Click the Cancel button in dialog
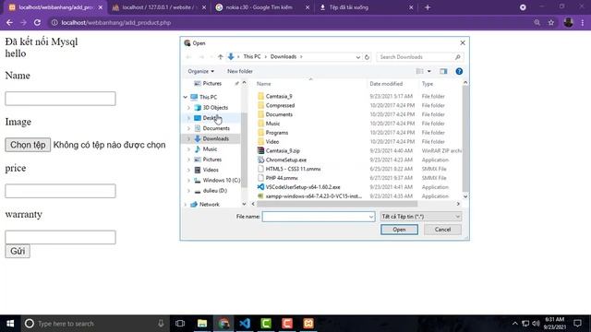 coord(442,230)
